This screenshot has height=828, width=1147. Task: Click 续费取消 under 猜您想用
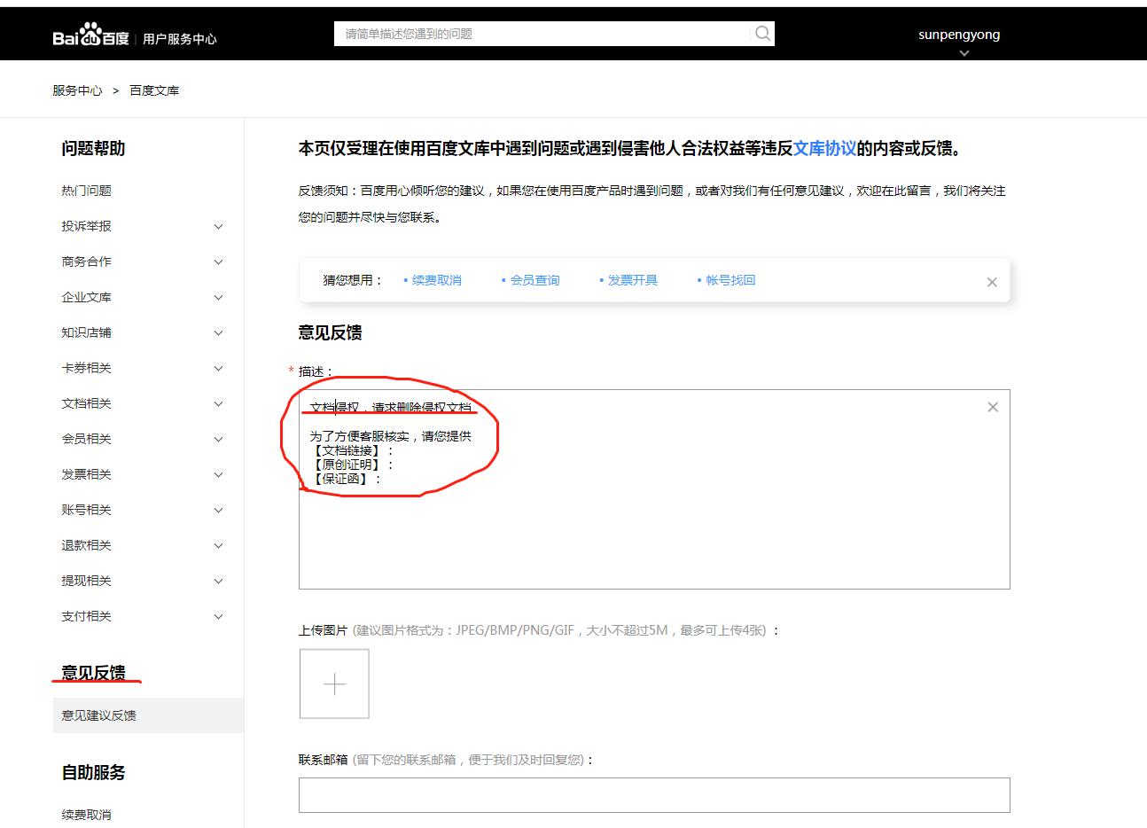436,280
